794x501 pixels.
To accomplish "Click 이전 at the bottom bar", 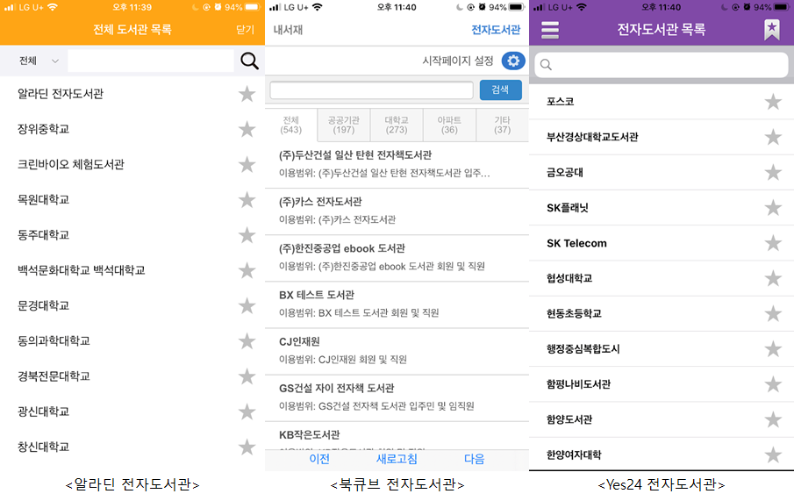I will 319,459.
